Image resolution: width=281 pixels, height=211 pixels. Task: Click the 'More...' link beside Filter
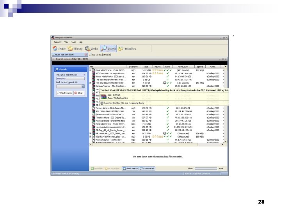[222, 168]
